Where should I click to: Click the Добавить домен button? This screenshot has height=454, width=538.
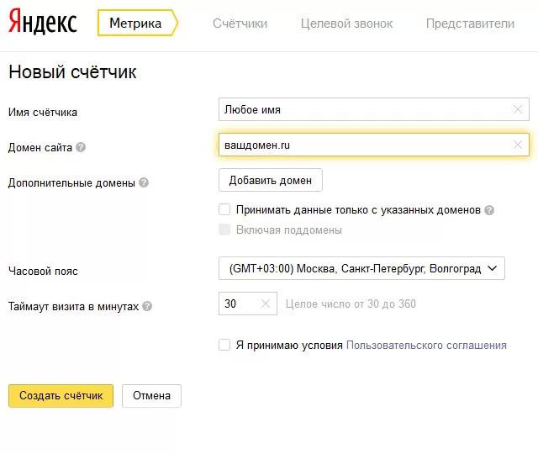271,180
